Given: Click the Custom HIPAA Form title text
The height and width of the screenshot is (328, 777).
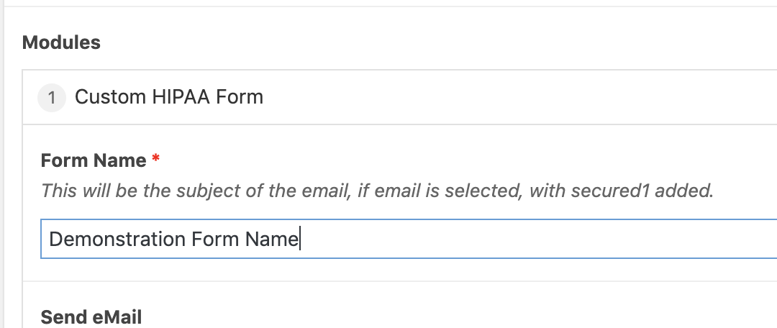Looking at the screenshot, I should pyautogui.click(x=169, y=96).
